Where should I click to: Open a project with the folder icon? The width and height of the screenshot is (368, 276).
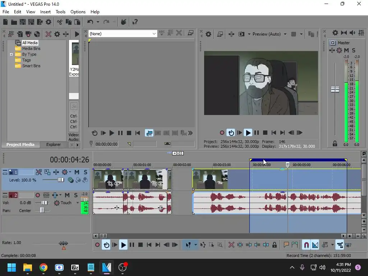(x=14, y=22)
